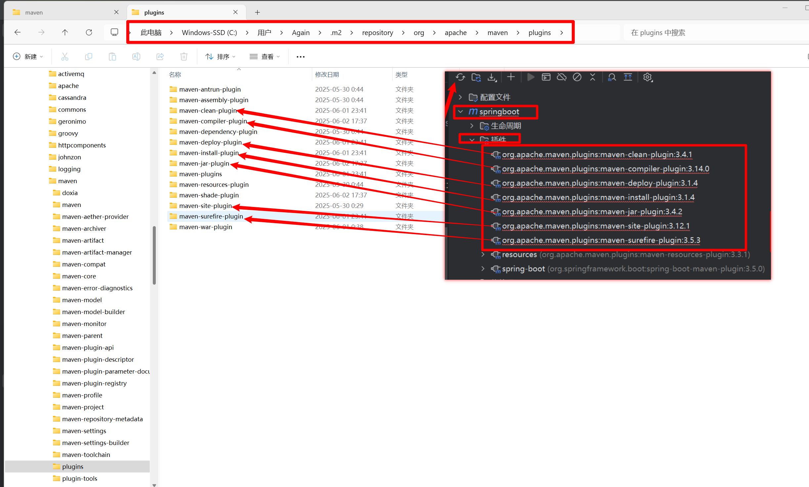The height and width of the screenshot is (487, 809).
Task: Open the 查看 view dropdown
Action: click(265, 57)
